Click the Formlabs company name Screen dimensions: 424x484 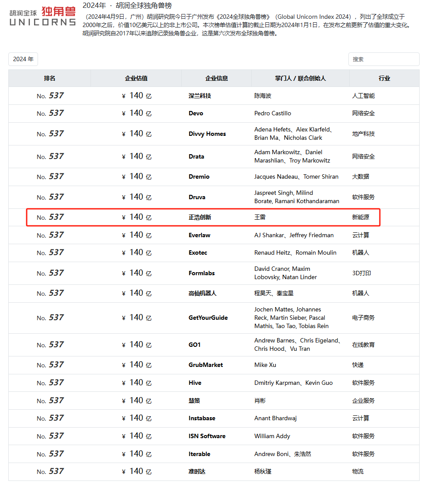[x=202, y=273]
